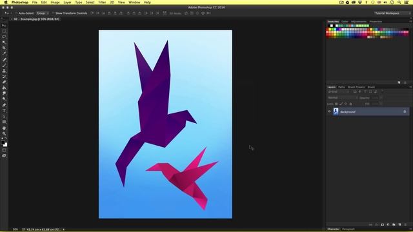
Task: Select the Dodge tool
Action: click(x=4, y=99)
